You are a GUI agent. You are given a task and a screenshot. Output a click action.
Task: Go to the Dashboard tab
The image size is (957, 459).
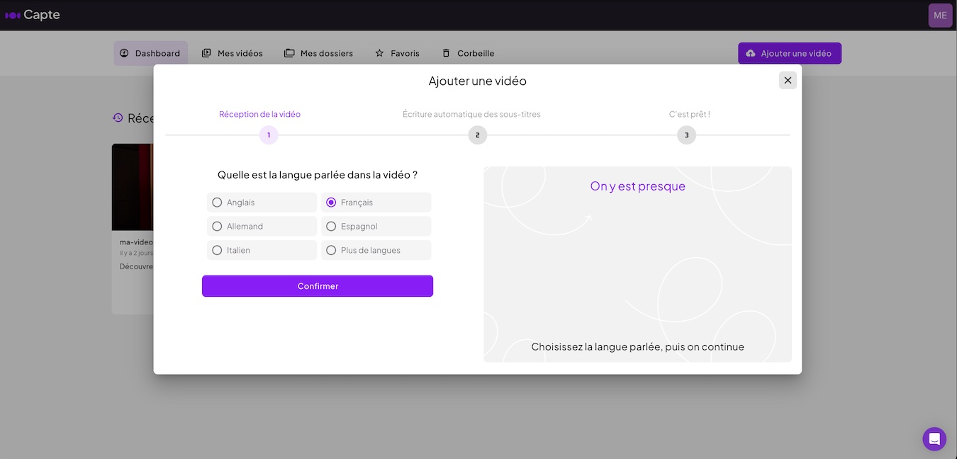tap(150, 53)
